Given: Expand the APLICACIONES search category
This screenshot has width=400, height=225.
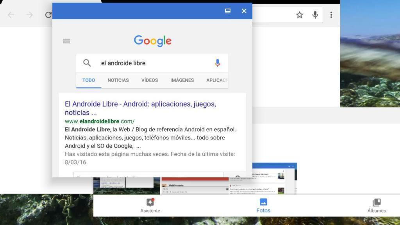Looking at the screenshot, I should point(217,80).
